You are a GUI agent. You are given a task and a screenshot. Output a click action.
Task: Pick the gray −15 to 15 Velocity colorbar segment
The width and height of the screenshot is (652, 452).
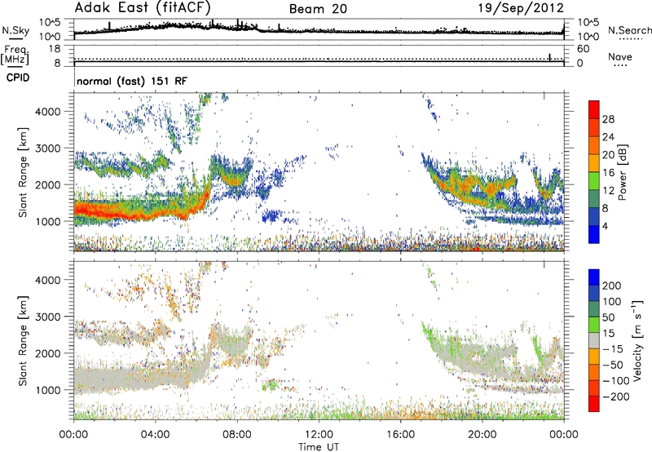point(594,341)
